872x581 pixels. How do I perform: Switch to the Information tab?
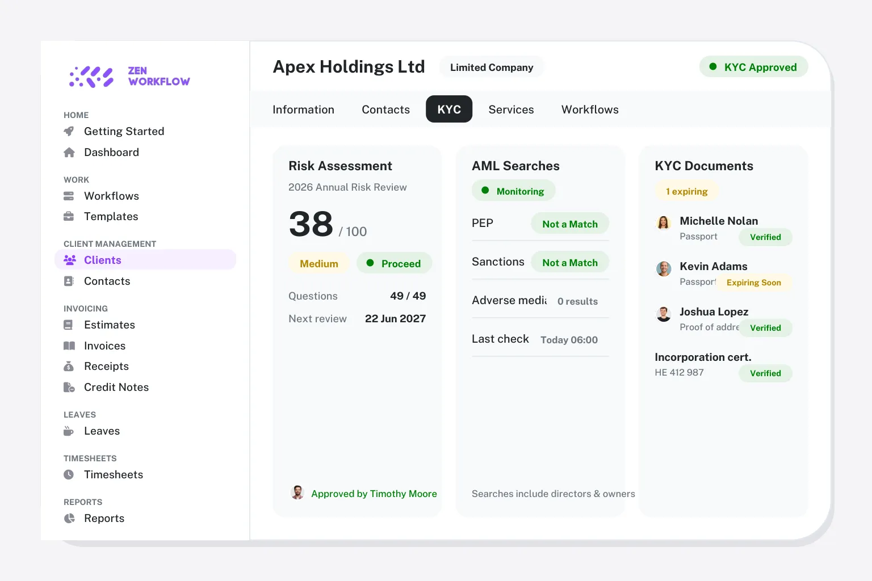pos(303,110)
